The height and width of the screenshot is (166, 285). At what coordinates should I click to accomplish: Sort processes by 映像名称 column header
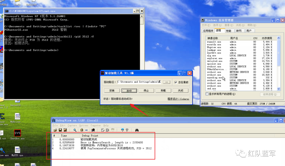(x=217, y=38)
